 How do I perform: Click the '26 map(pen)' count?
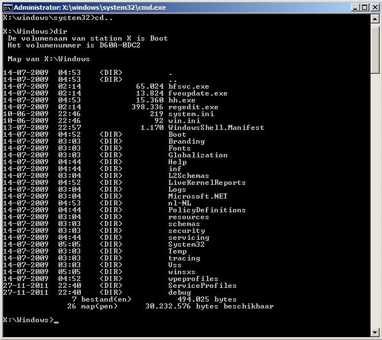[x=92, y=306]
